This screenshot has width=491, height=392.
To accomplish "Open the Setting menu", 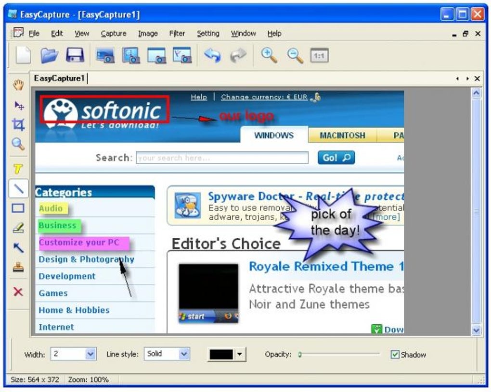I will [x=208, y=33].
